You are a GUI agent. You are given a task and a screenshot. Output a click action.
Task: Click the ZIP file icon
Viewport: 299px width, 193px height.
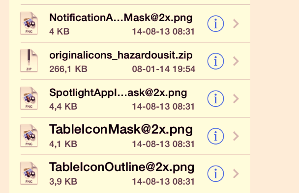29,61
